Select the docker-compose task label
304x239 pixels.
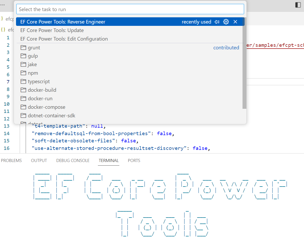pos(46,107)
